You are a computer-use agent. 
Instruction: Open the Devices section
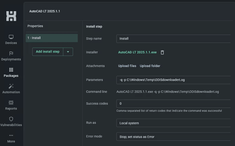click(x=11, y=40)
